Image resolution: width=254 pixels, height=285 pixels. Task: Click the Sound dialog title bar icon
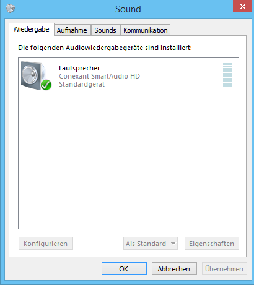click(x=11, y=8)
